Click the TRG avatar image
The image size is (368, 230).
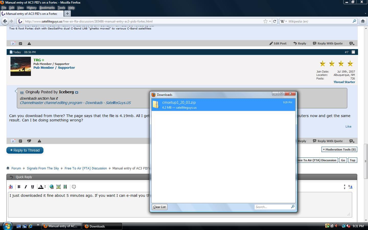[21, 66]
